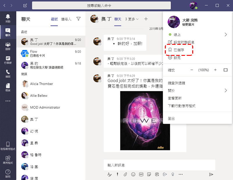The width and height of the screenshot is (233, 180).
Task: Switch to Contacts (連絡人) tab
Action: (66, 19)
